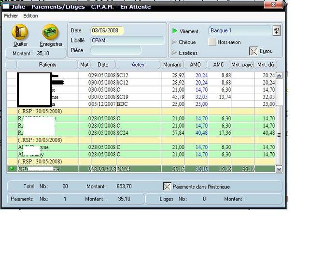This screenshot has height=260, width=309.
Task: Select Chèque payment mode
Action: [x=174, y=42]
